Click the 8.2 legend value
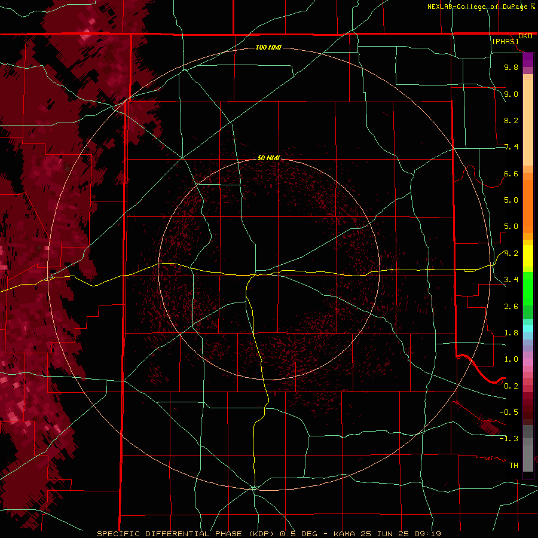Image resolution: width=538 pixels, height=538 pixels. point(511,120)
